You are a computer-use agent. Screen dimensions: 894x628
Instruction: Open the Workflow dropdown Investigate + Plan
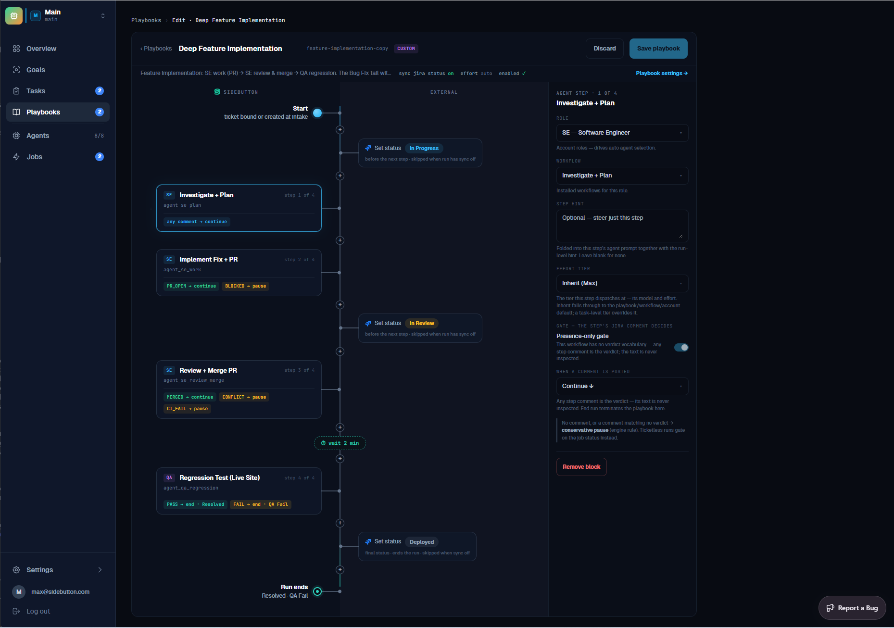tap(622, 176)
